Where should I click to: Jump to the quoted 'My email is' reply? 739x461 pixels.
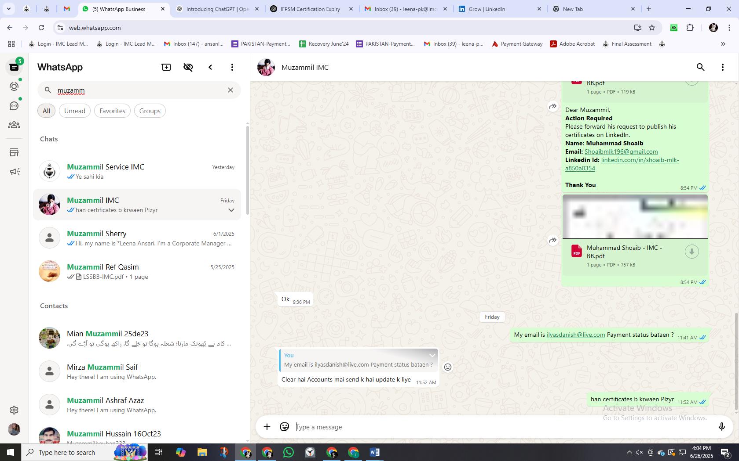(358, 360)
